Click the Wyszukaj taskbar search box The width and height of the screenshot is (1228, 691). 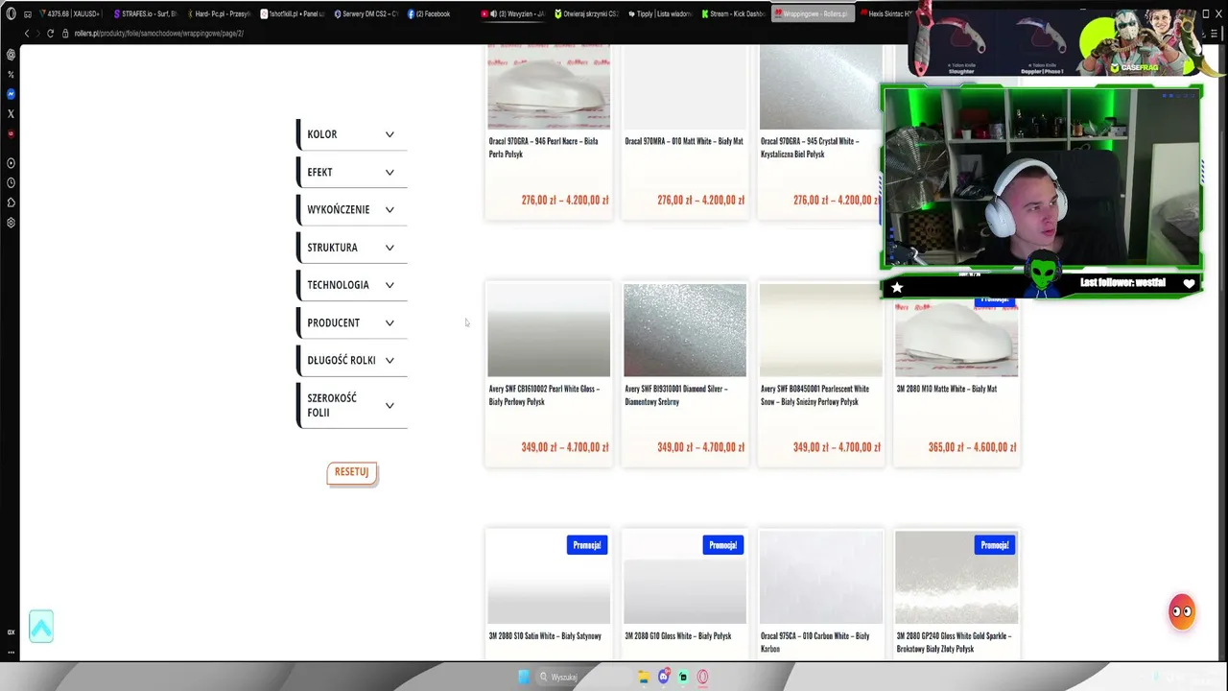point(583,677)
